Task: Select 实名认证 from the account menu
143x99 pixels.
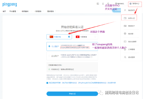Action: pos(129,18)
